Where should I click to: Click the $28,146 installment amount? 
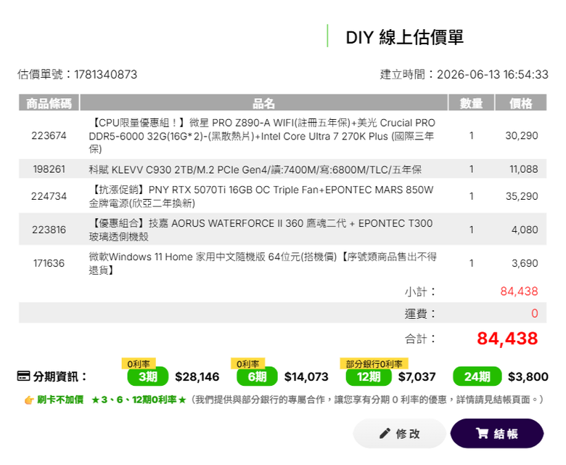(x=197, y=377)
